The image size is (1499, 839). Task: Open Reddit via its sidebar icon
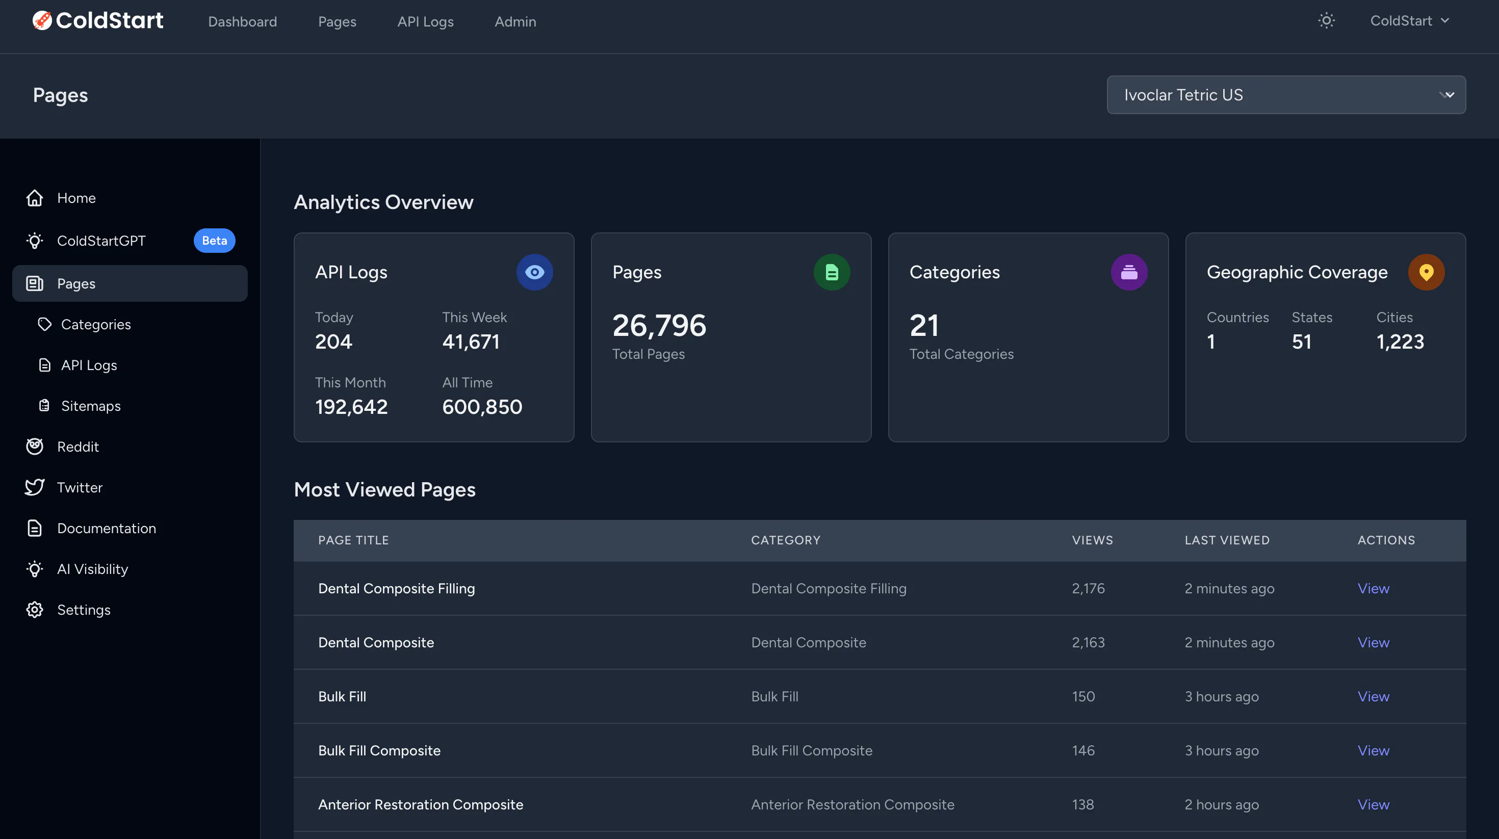34,447
